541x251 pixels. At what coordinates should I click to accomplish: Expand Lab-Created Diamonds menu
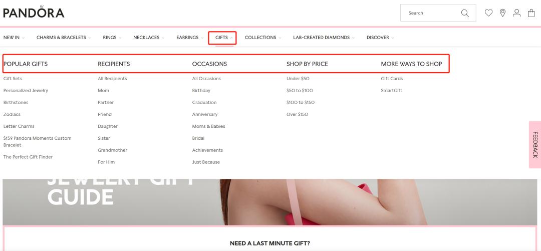pos(324,37)
